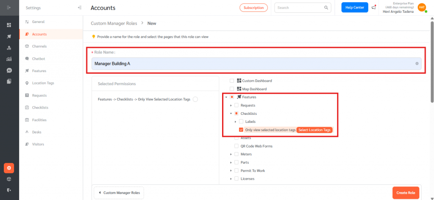
Task: Enable the Map Dashboard checkbox
Action: [x=232, y=89]
